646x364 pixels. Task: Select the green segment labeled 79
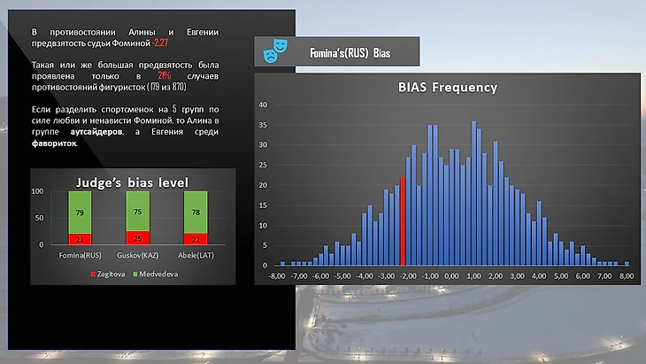pyautogui.click(x=81, y=212)
